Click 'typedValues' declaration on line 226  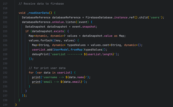[76, 45]
